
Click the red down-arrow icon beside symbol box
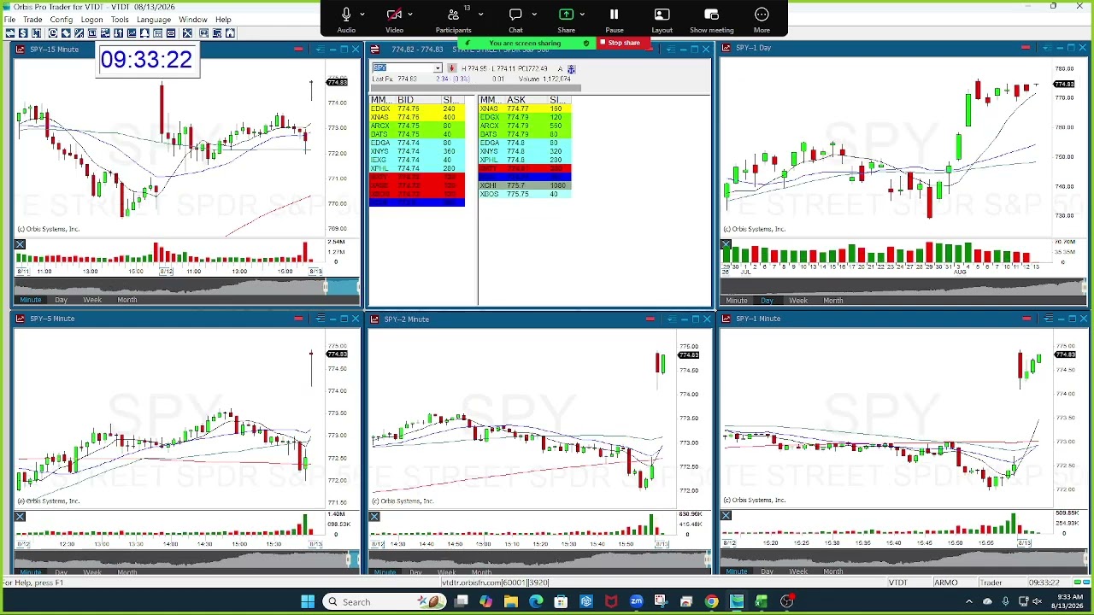[x=451, y=68]
